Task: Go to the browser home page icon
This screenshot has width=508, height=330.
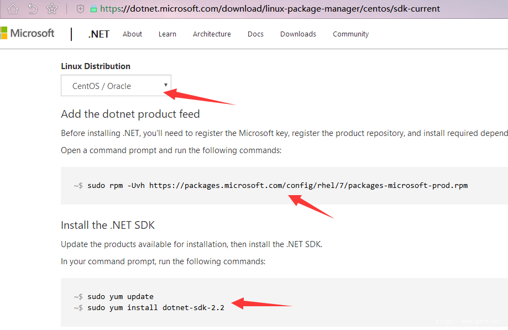Action: point(13,8)
